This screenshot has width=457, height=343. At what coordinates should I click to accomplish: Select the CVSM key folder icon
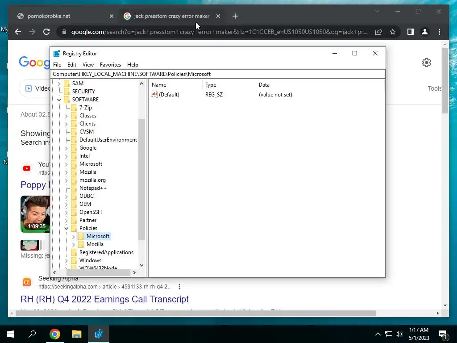[74, 132]
